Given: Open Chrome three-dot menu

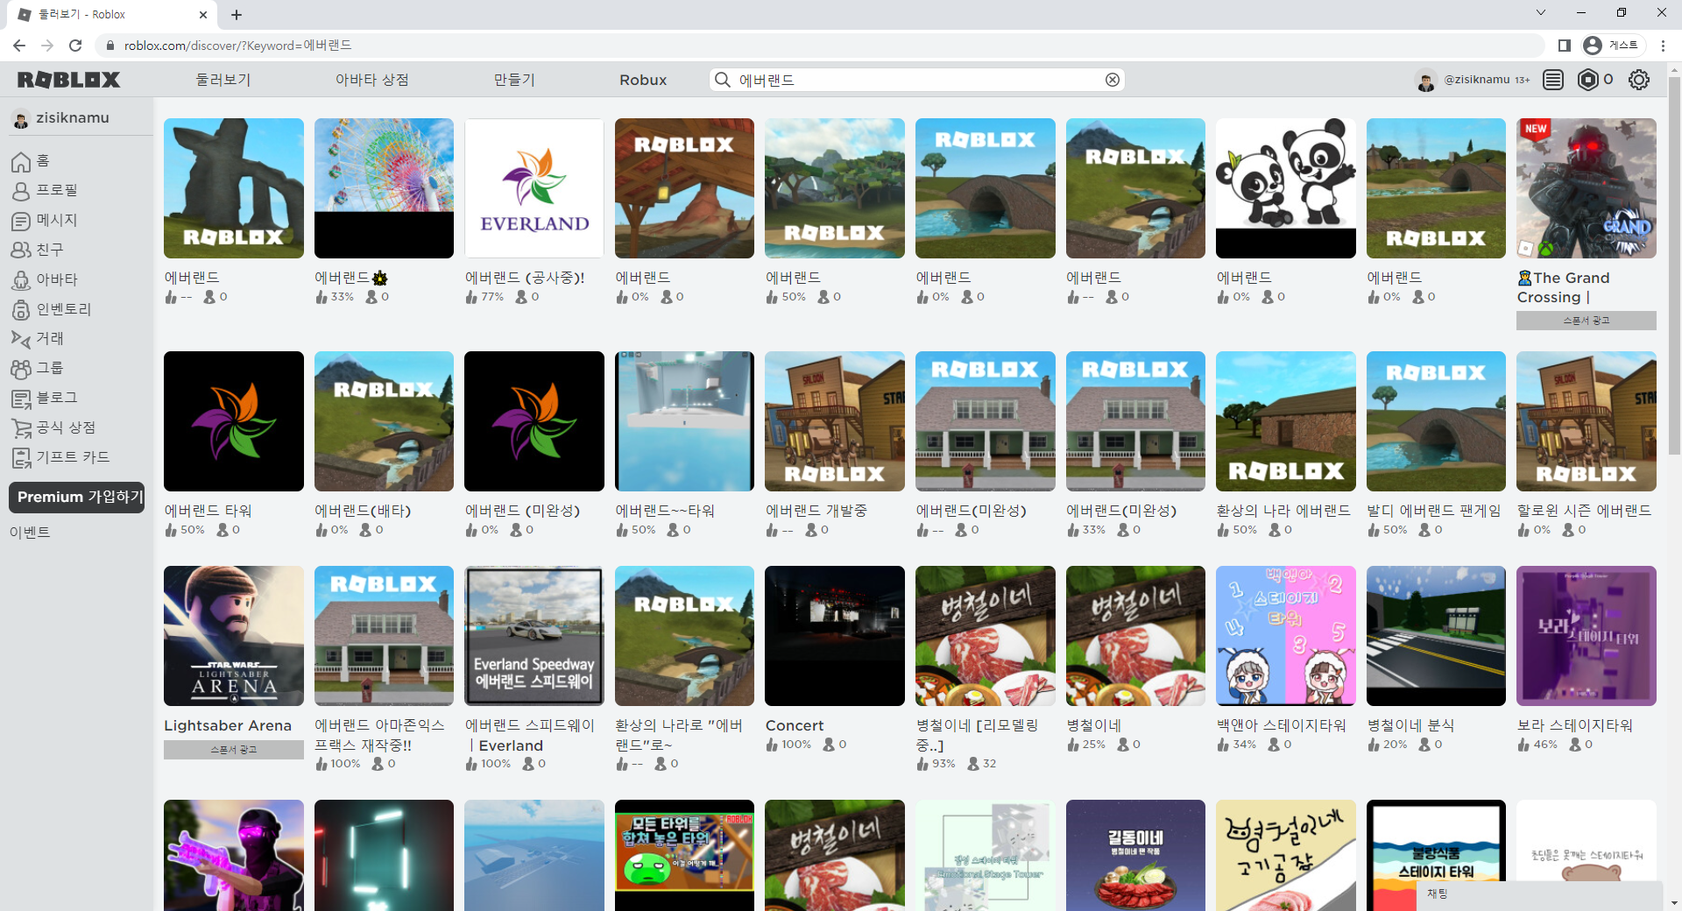Looking at the screenshot, I should [1663, 46].
